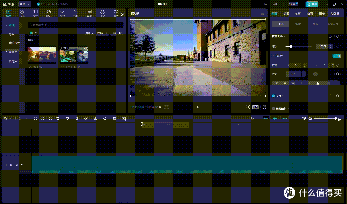Screen dimensions: 347x204
Task: Open the Captions panel icon
Action: pyautogui.click(x=89, y=13)
